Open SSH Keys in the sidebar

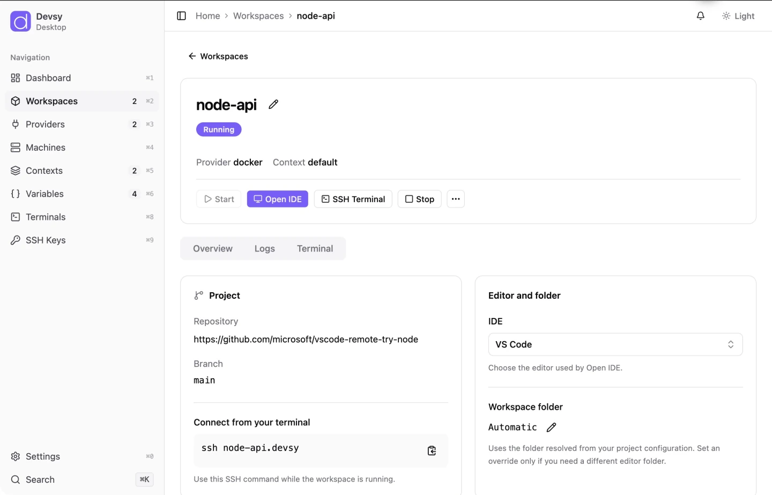tap(82, 240)
